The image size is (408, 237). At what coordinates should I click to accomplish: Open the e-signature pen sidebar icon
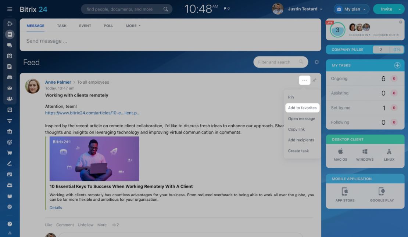(10, 164)
